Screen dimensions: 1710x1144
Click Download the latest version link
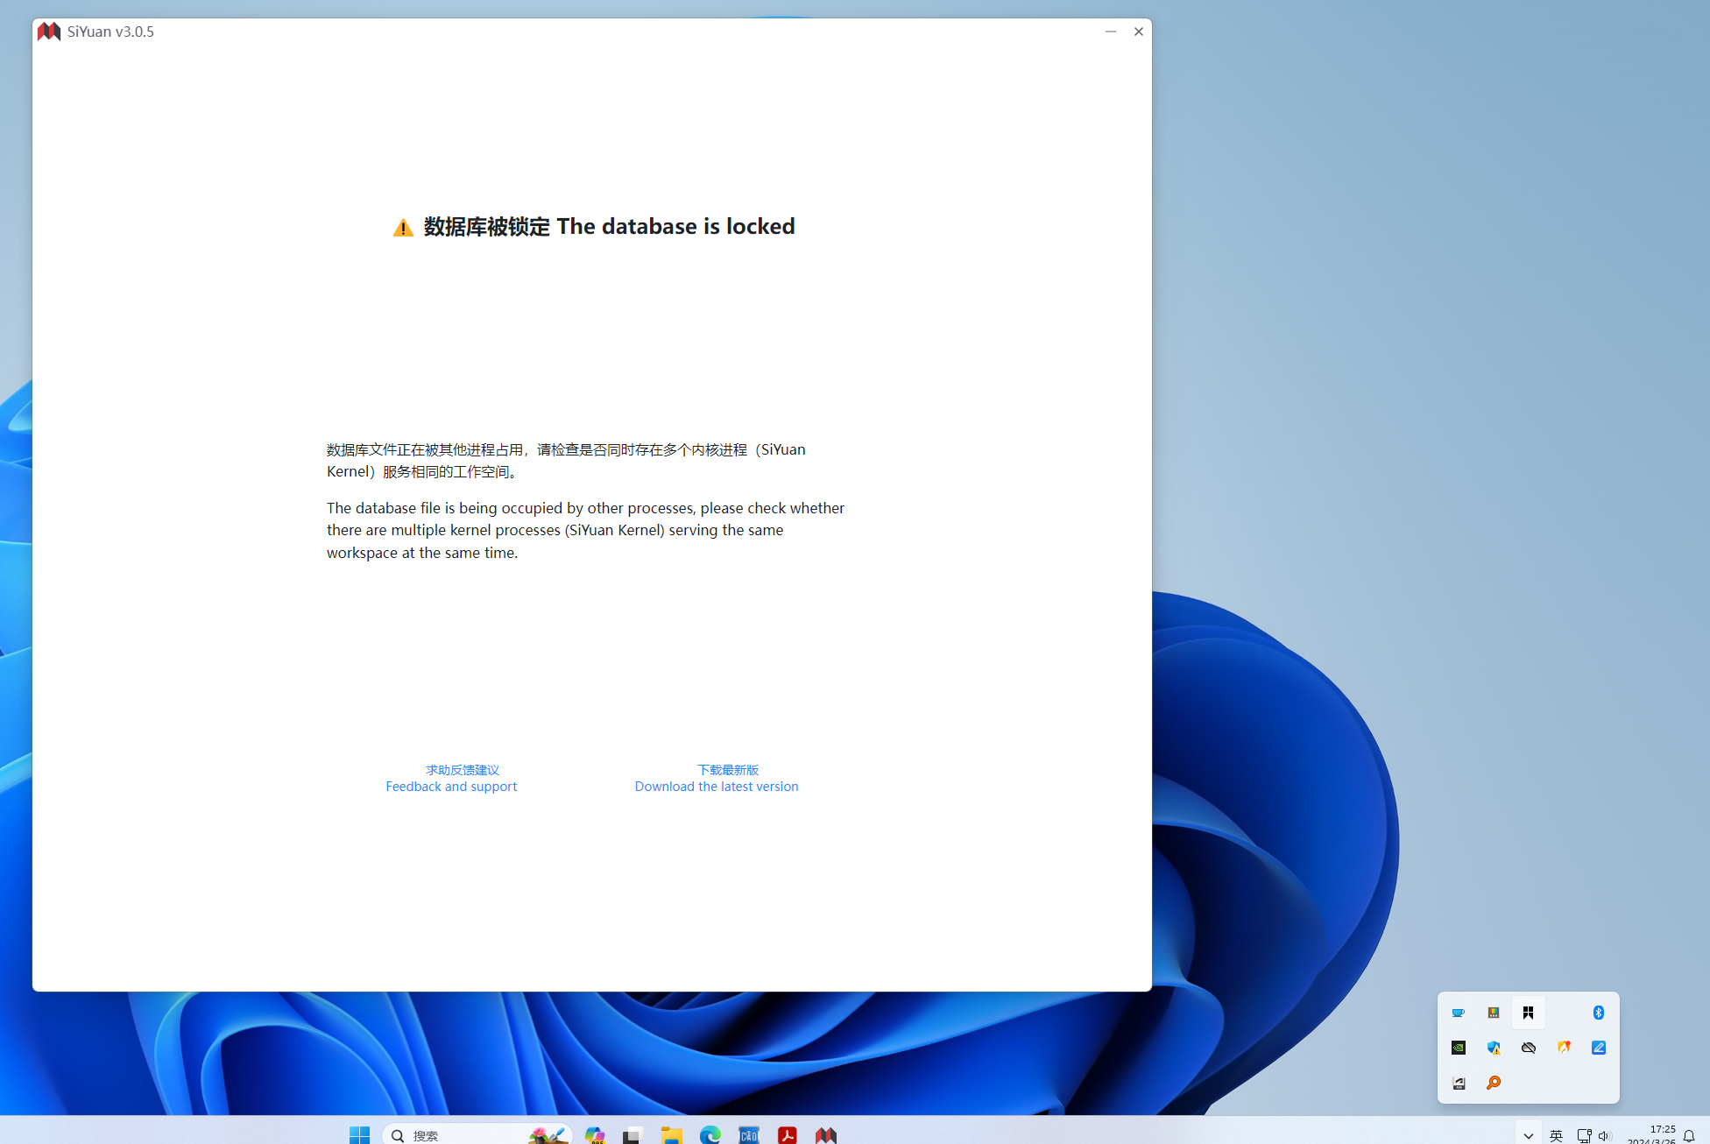click(716, 786)
